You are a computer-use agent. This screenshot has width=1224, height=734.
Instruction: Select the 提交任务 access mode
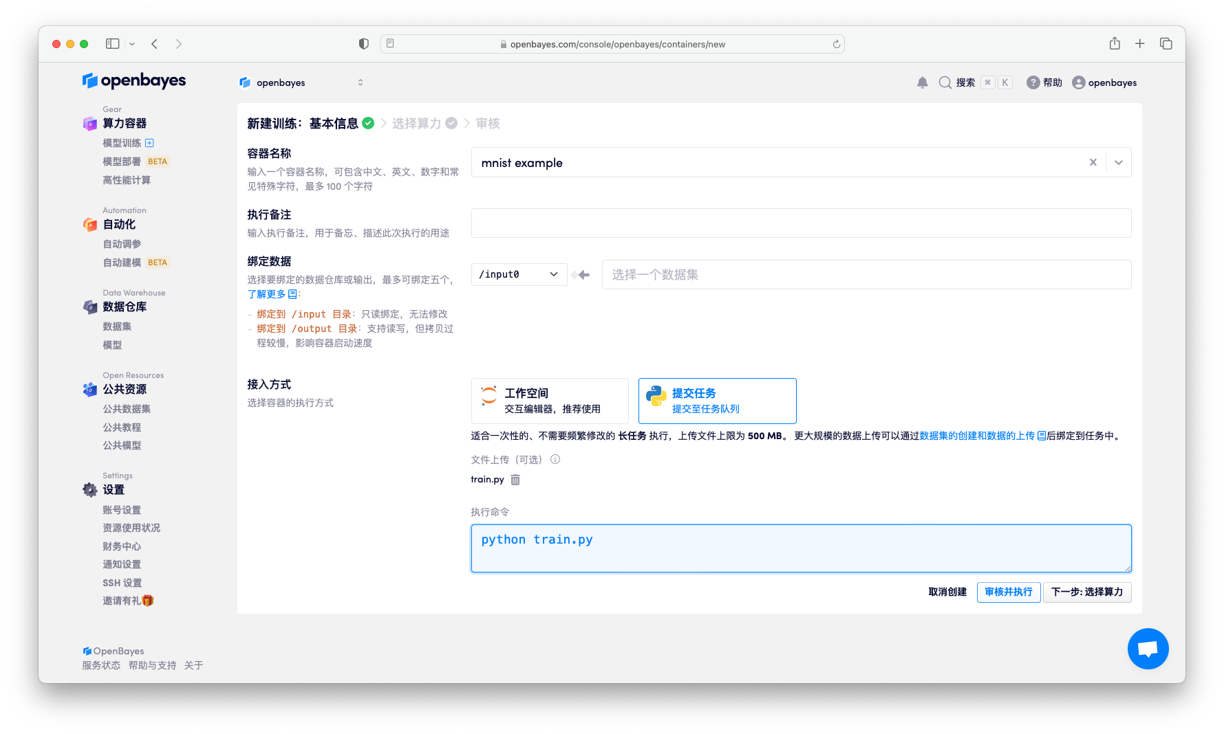pyautogui.click(x=717, y=401)
